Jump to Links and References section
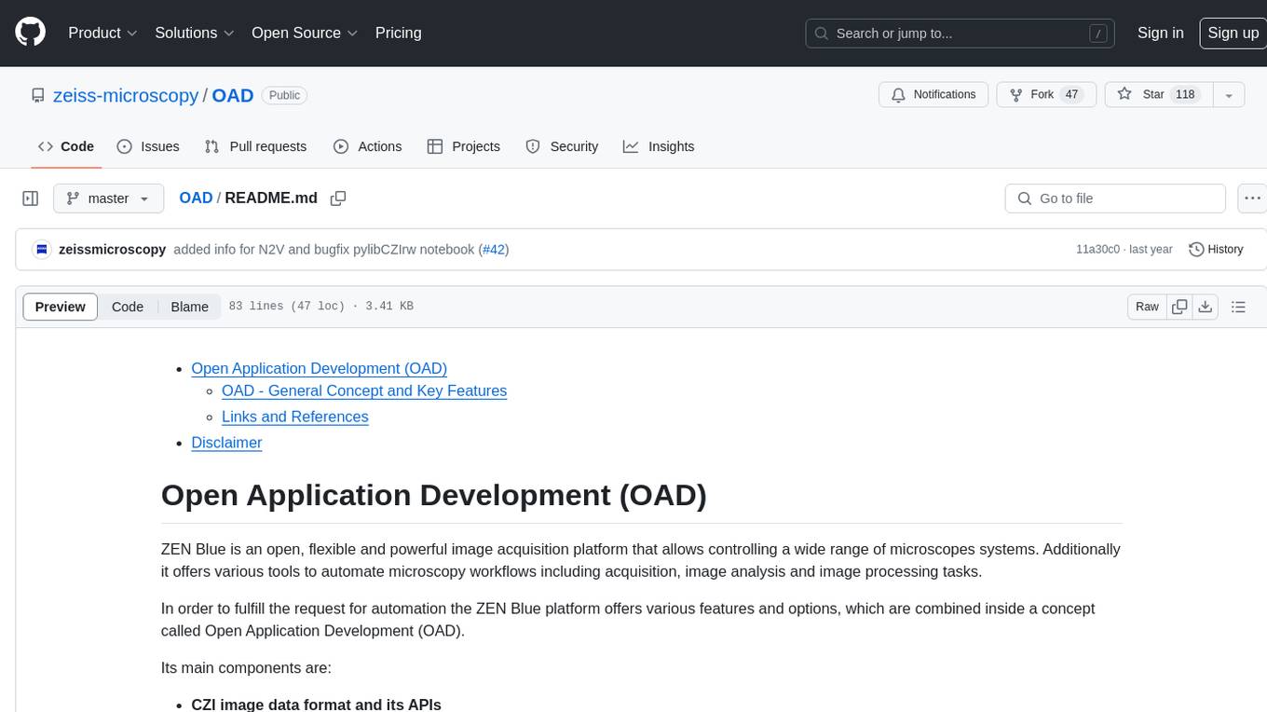1267x712 pixels. coord(295,417)
